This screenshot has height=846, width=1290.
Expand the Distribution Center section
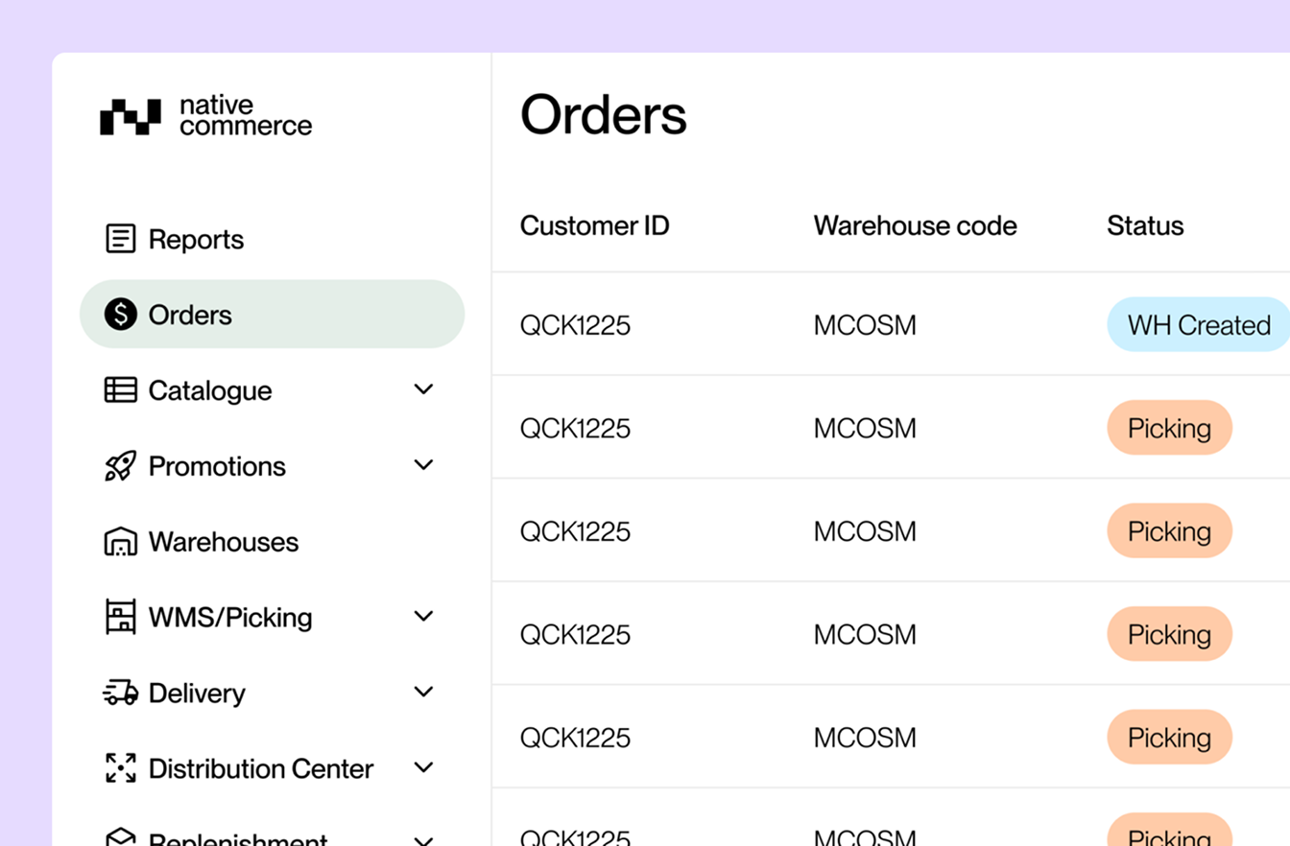pos(422,766)
